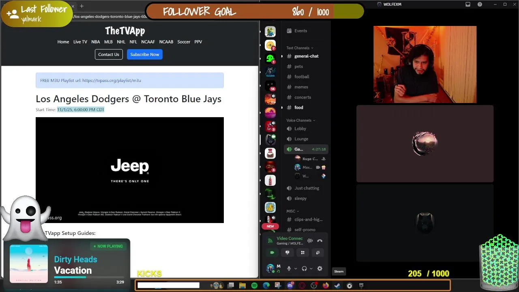Open the red sauce bottle server icon
Image resolution: width=519 pixels, height=292 pixels.
coord(270,180)
